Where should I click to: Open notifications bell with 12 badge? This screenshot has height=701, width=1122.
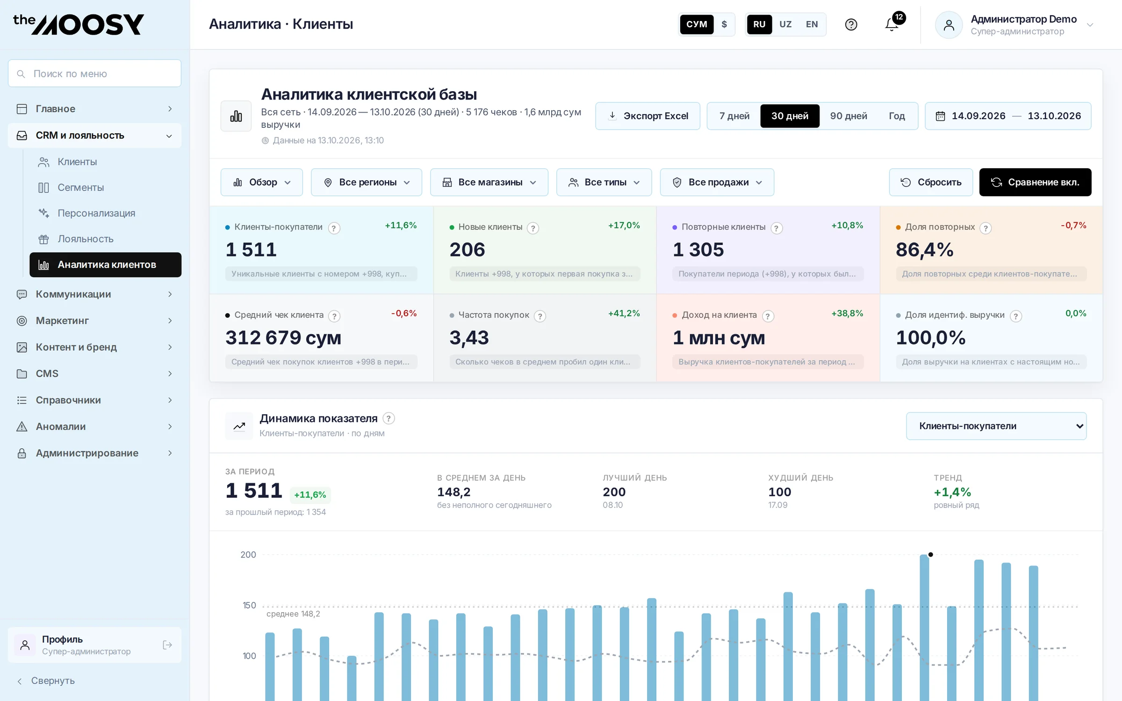tap(892, 24)
